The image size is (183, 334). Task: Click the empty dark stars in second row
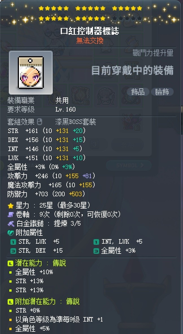pyautogui.click(x=127, y=19)
